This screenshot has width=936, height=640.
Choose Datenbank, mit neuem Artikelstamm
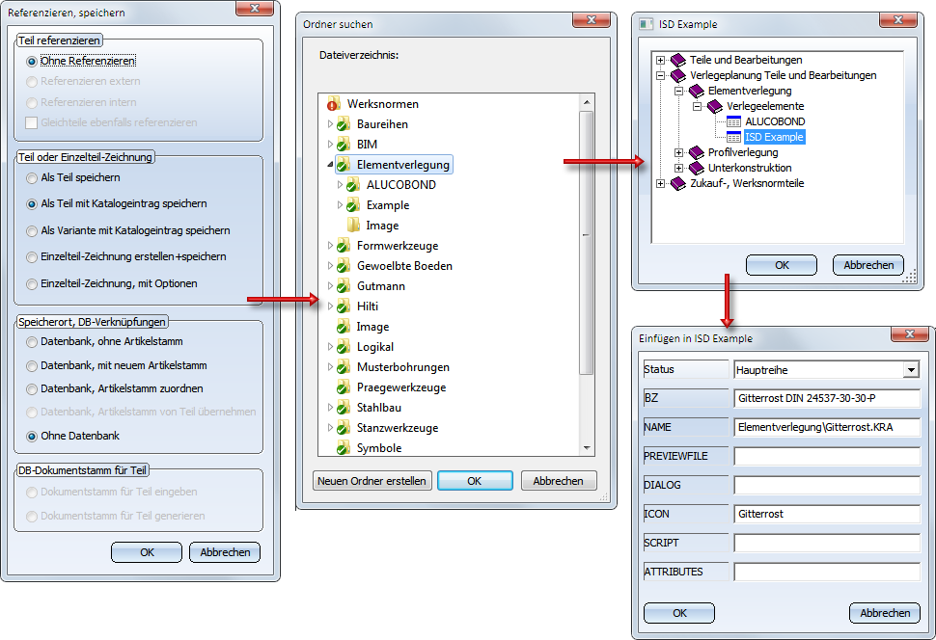click(x=32, y=365)
